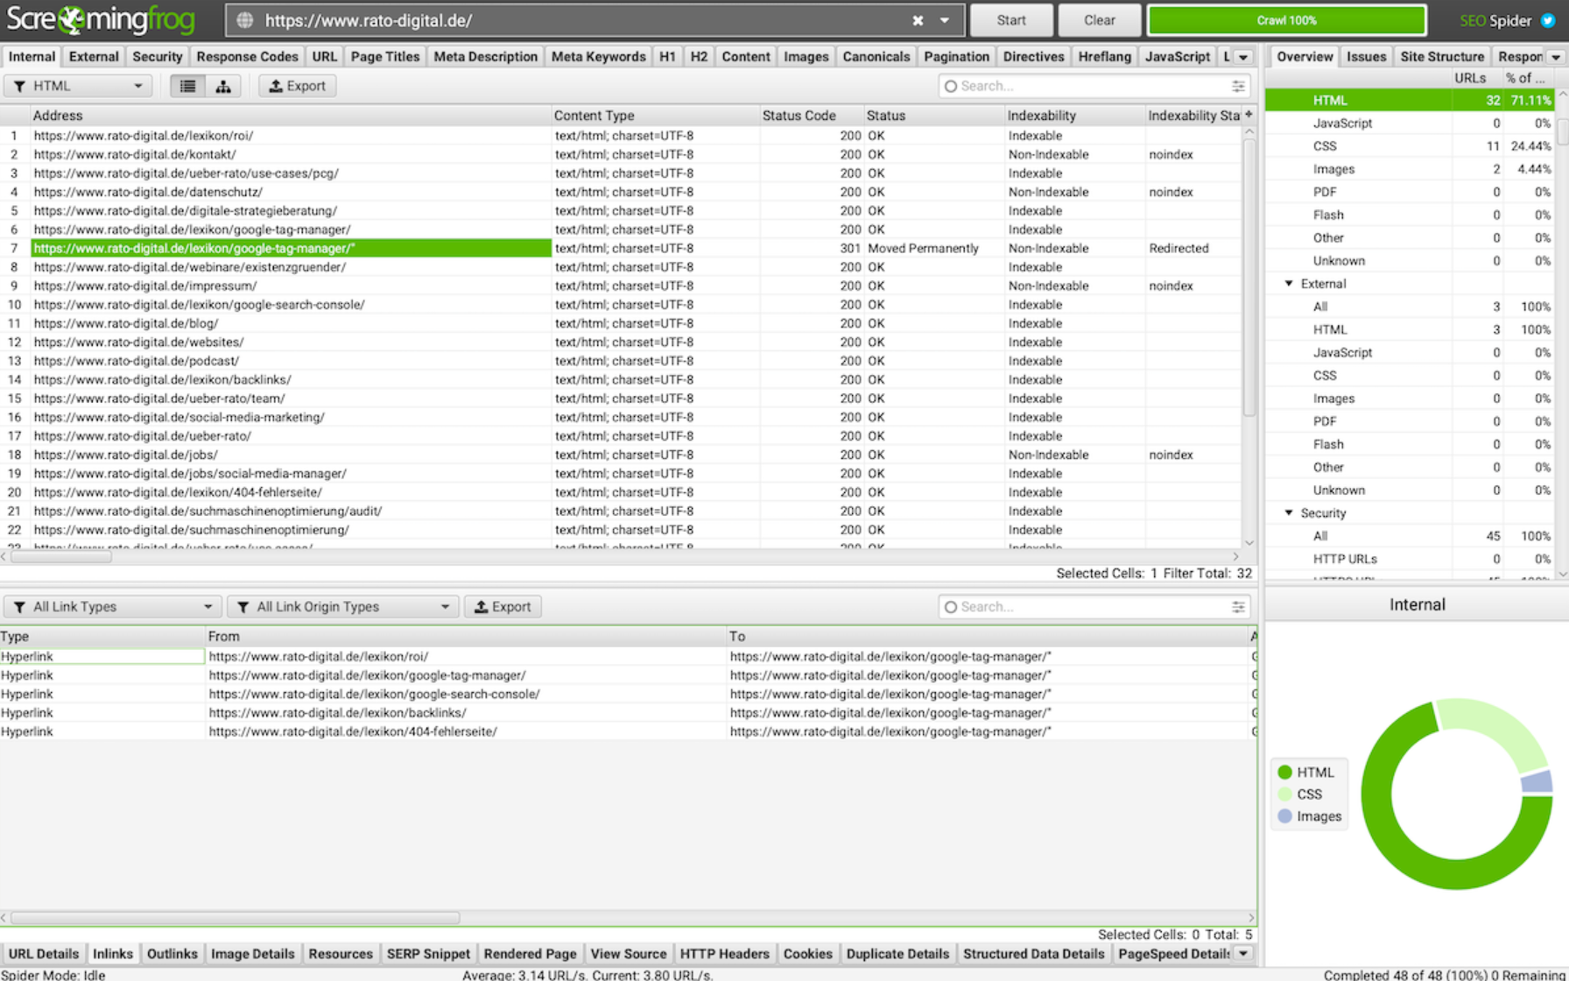Open the Response Codes tab
1569x981 pixels.
coord(247,56)
